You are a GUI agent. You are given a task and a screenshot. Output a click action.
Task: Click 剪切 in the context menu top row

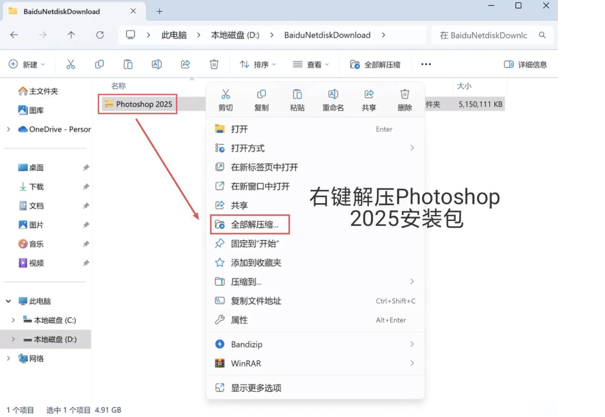(225, 100)
